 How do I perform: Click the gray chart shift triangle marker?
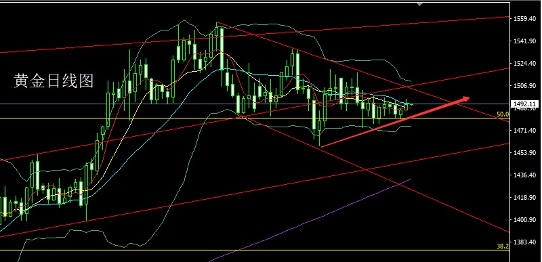tap(419, 4)
